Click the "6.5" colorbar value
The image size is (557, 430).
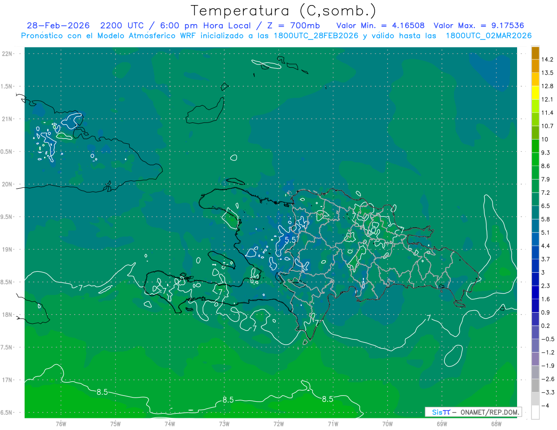click(x=546, y=206)
